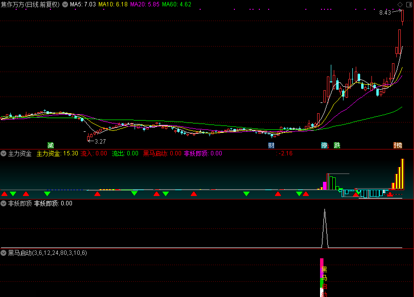
Task: Click the red 流入: 0.00 value
Action: [94, 153]
